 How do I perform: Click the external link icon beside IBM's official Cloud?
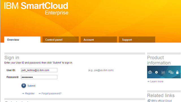click(x=149, y=101)
